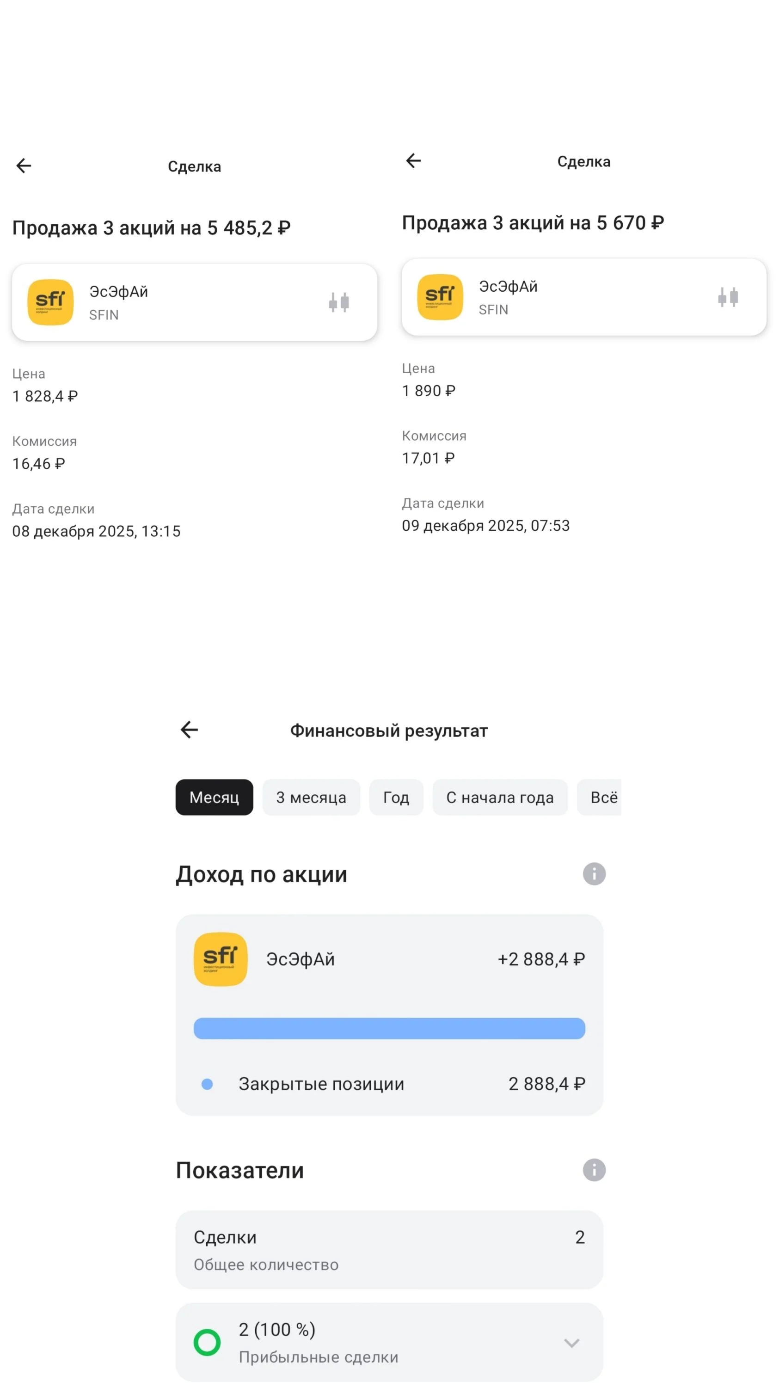Open candlestick chart icon in 08 декабря deal

click(338, 302)
